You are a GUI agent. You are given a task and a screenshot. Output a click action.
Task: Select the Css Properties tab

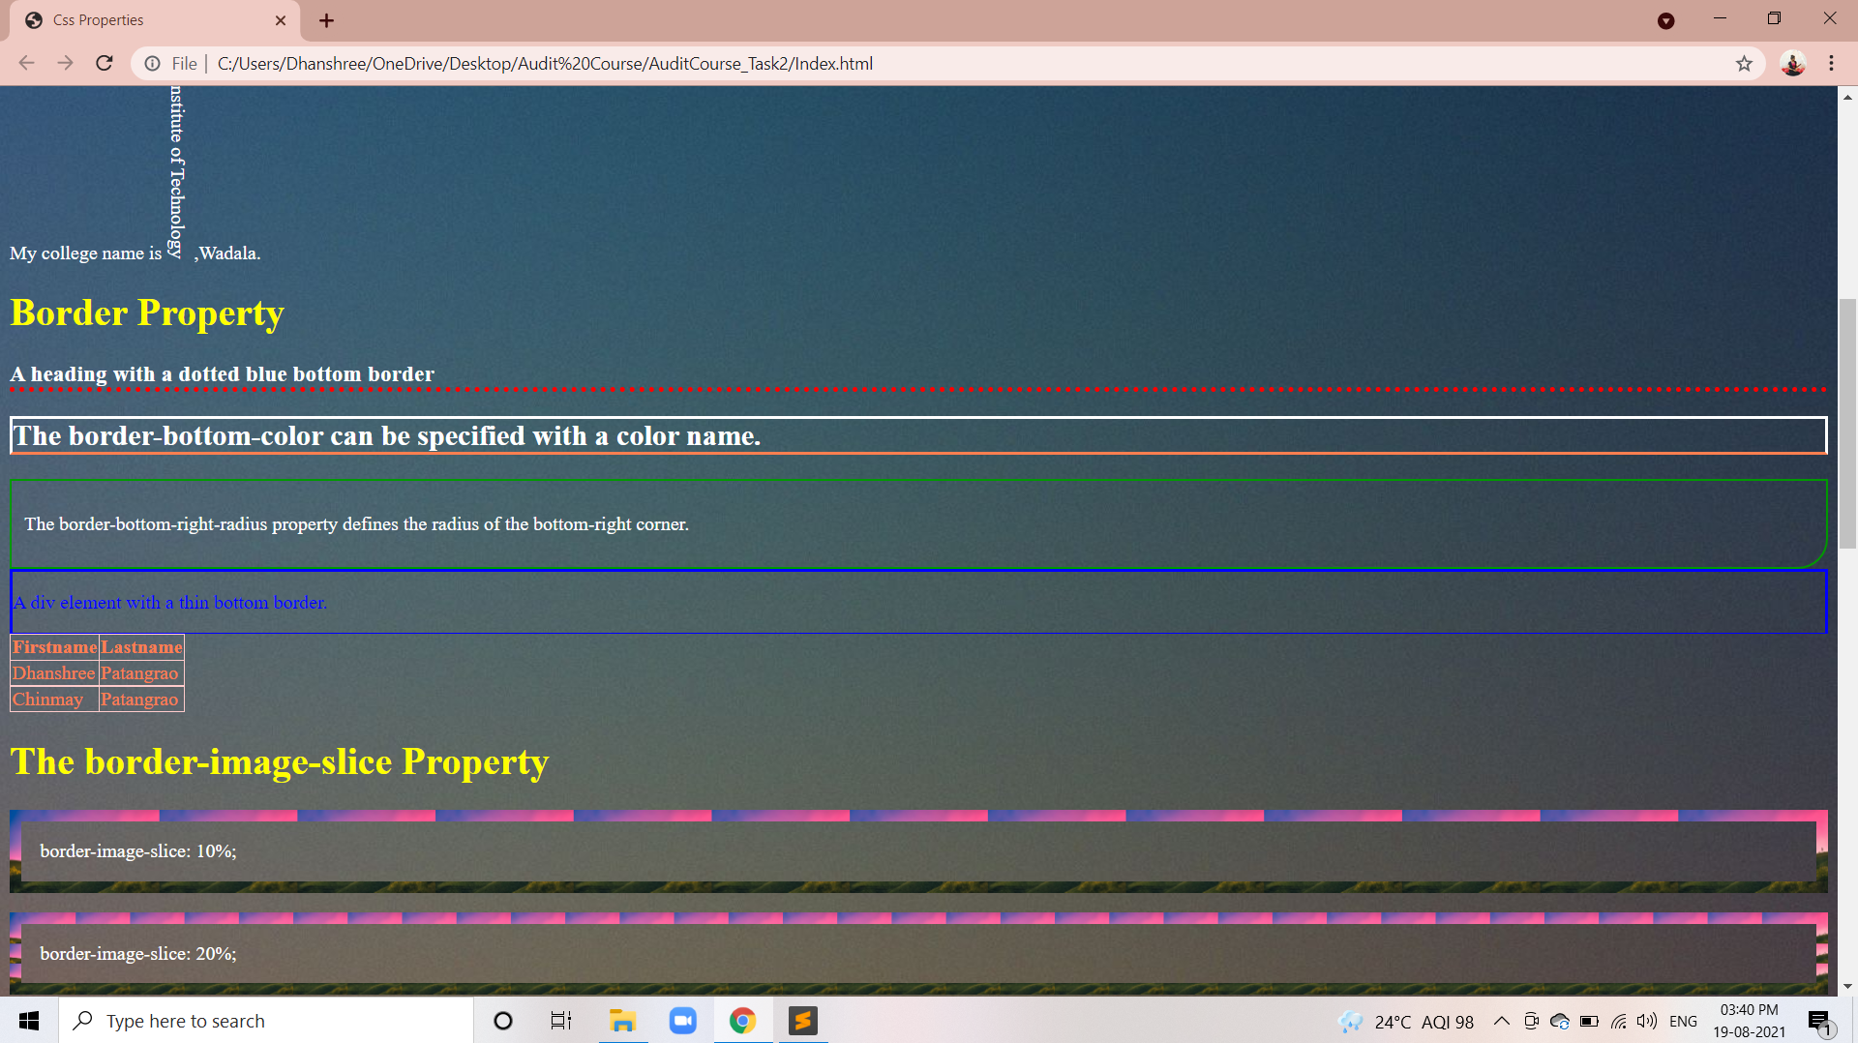tap(155, 20)
